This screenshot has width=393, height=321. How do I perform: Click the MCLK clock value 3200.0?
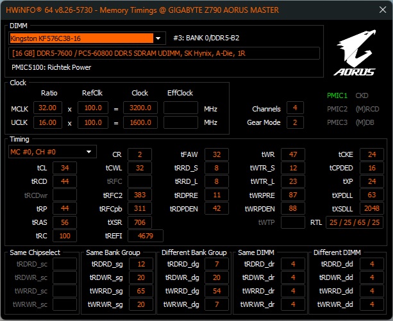click(x=140, y=108)
